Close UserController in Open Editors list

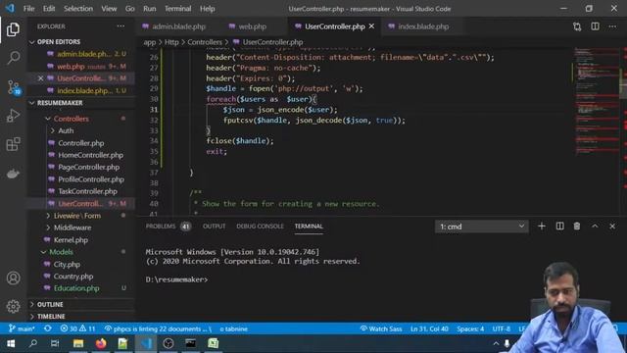[40, 78]
